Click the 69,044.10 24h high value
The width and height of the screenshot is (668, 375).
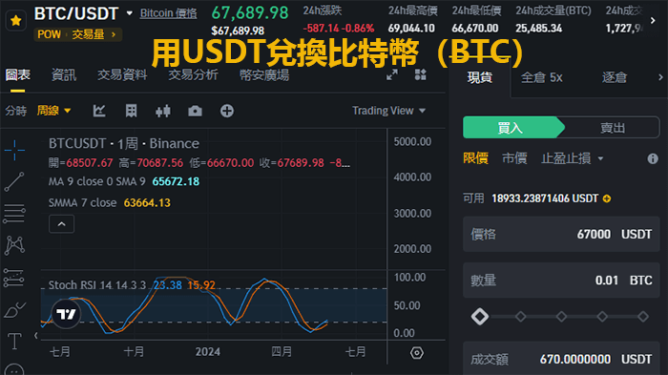click(411, 28)
